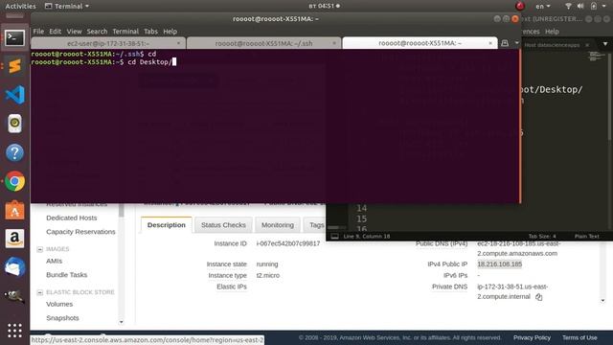Open Sublime tab overflow dropdown arrow

pos(605,44)
